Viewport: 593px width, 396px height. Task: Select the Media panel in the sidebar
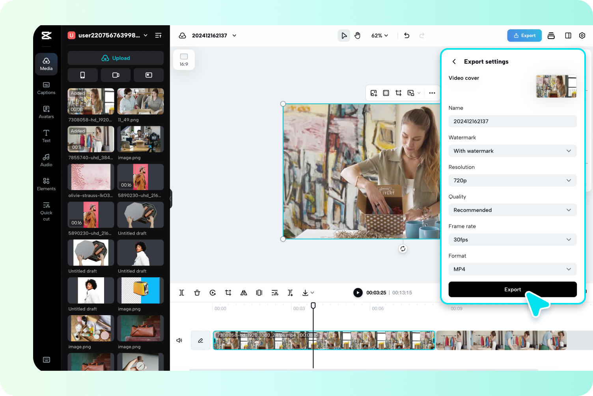(46, 64)
